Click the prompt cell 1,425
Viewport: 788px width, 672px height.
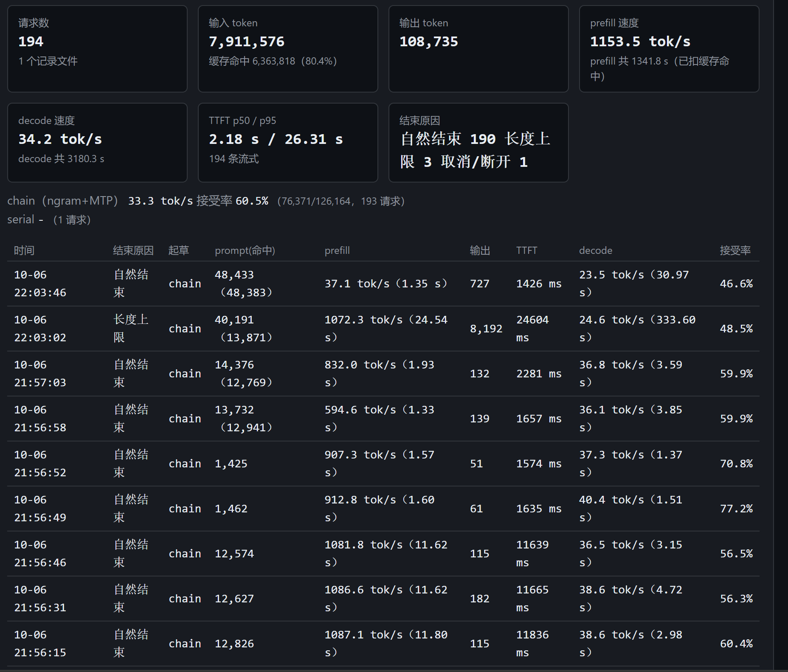click(231, 464)
